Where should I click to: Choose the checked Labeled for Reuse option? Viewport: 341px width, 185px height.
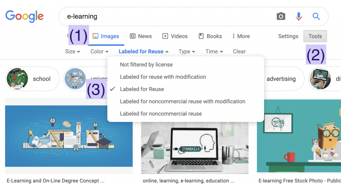[x=142, y=89]
